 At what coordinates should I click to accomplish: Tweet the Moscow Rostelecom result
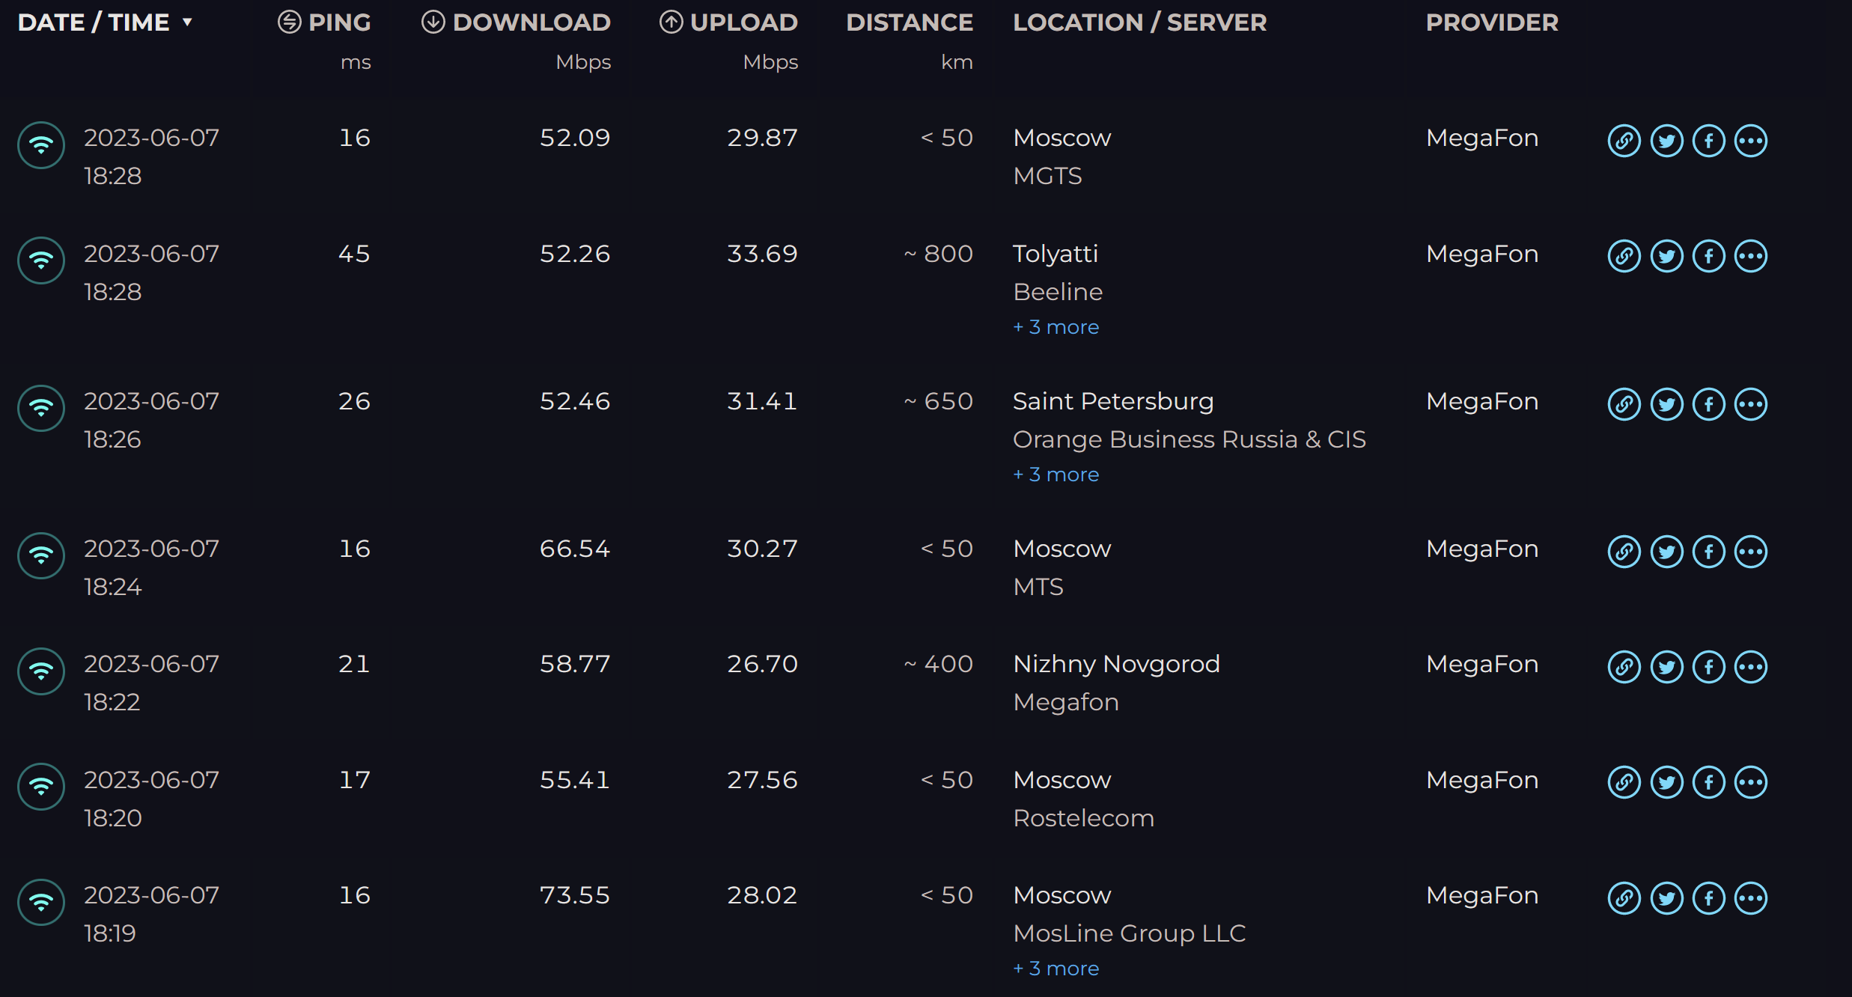1666,783
